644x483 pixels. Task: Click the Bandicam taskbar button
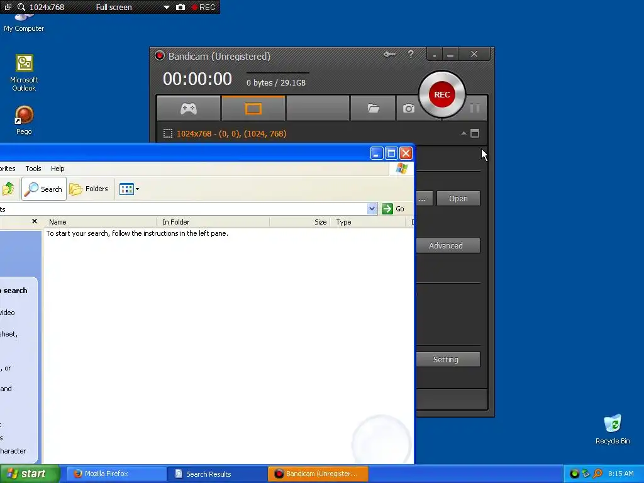pos(318,474)
